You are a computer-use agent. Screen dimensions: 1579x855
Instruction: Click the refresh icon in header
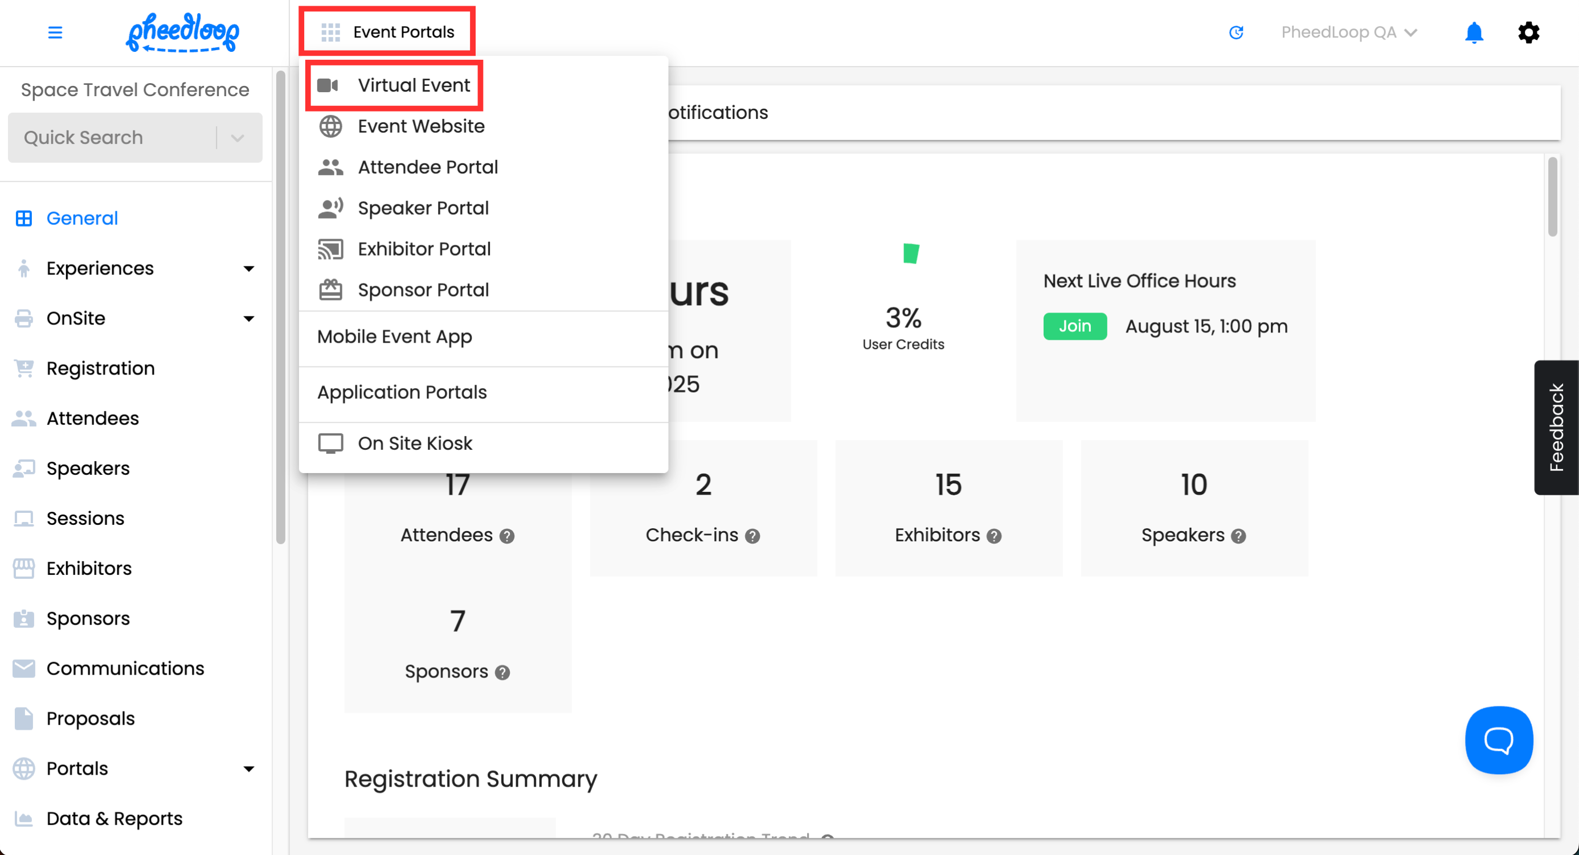coord(1236,32)
